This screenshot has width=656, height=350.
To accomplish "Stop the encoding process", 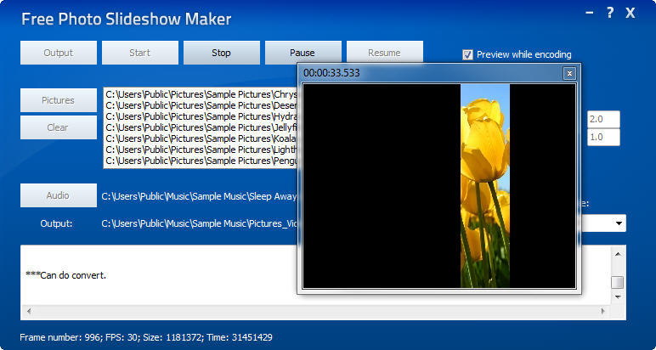I will pos(221,53).
